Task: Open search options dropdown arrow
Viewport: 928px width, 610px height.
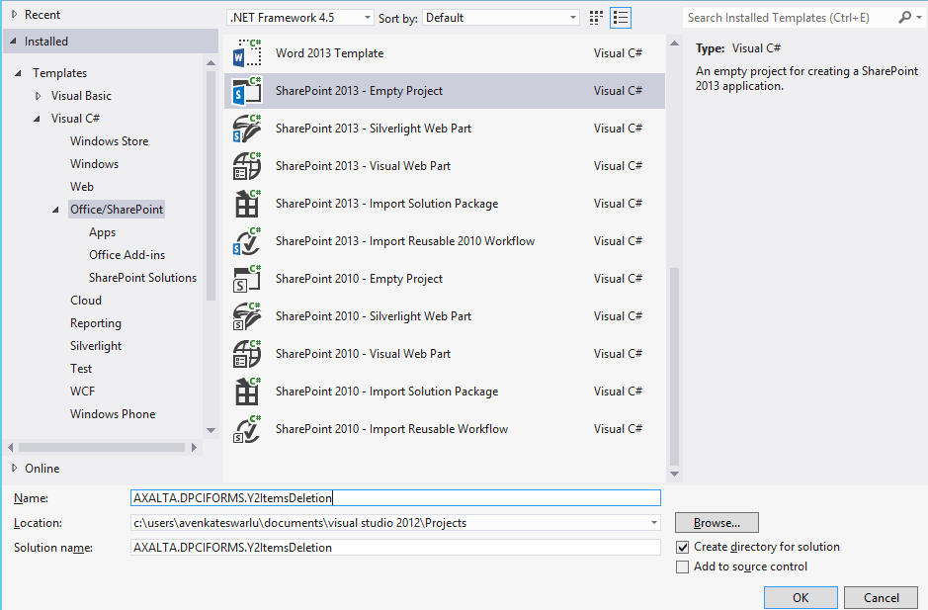Action: [x=919, y=18]
